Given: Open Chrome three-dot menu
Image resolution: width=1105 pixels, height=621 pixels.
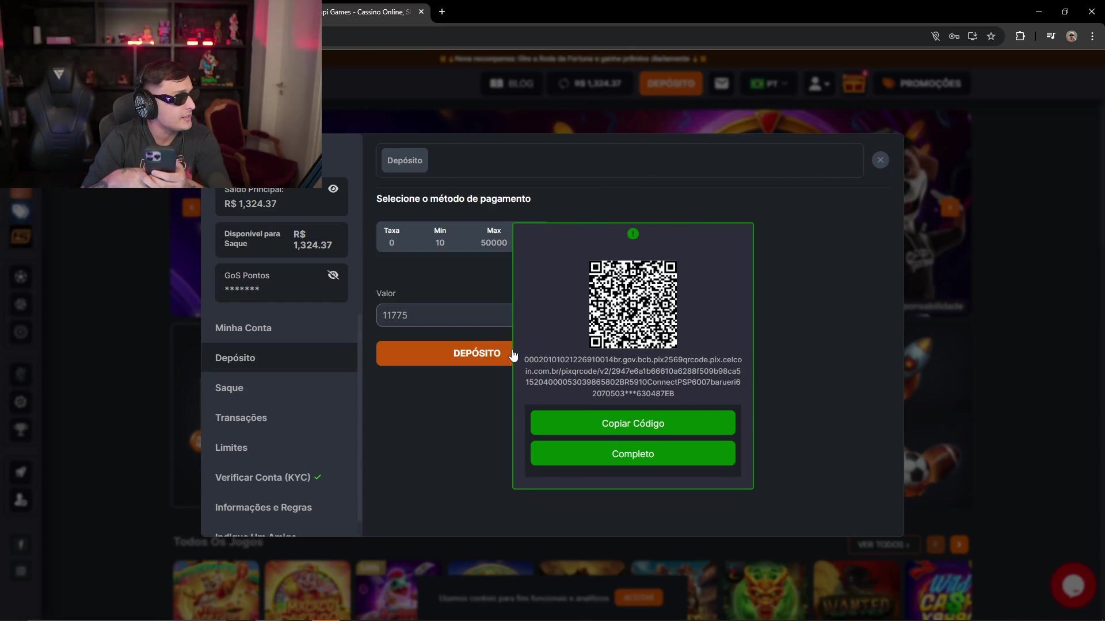Looking at the screenshot, I should tap(1092, 36).
